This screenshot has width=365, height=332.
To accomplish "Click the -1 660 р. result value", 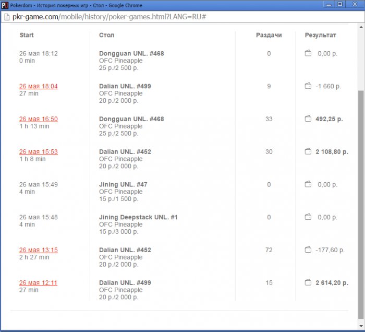I will (328, 87).
